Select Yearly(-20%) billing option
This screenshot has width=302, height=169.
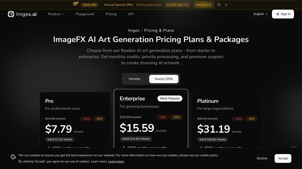click(x=164, y=79)
